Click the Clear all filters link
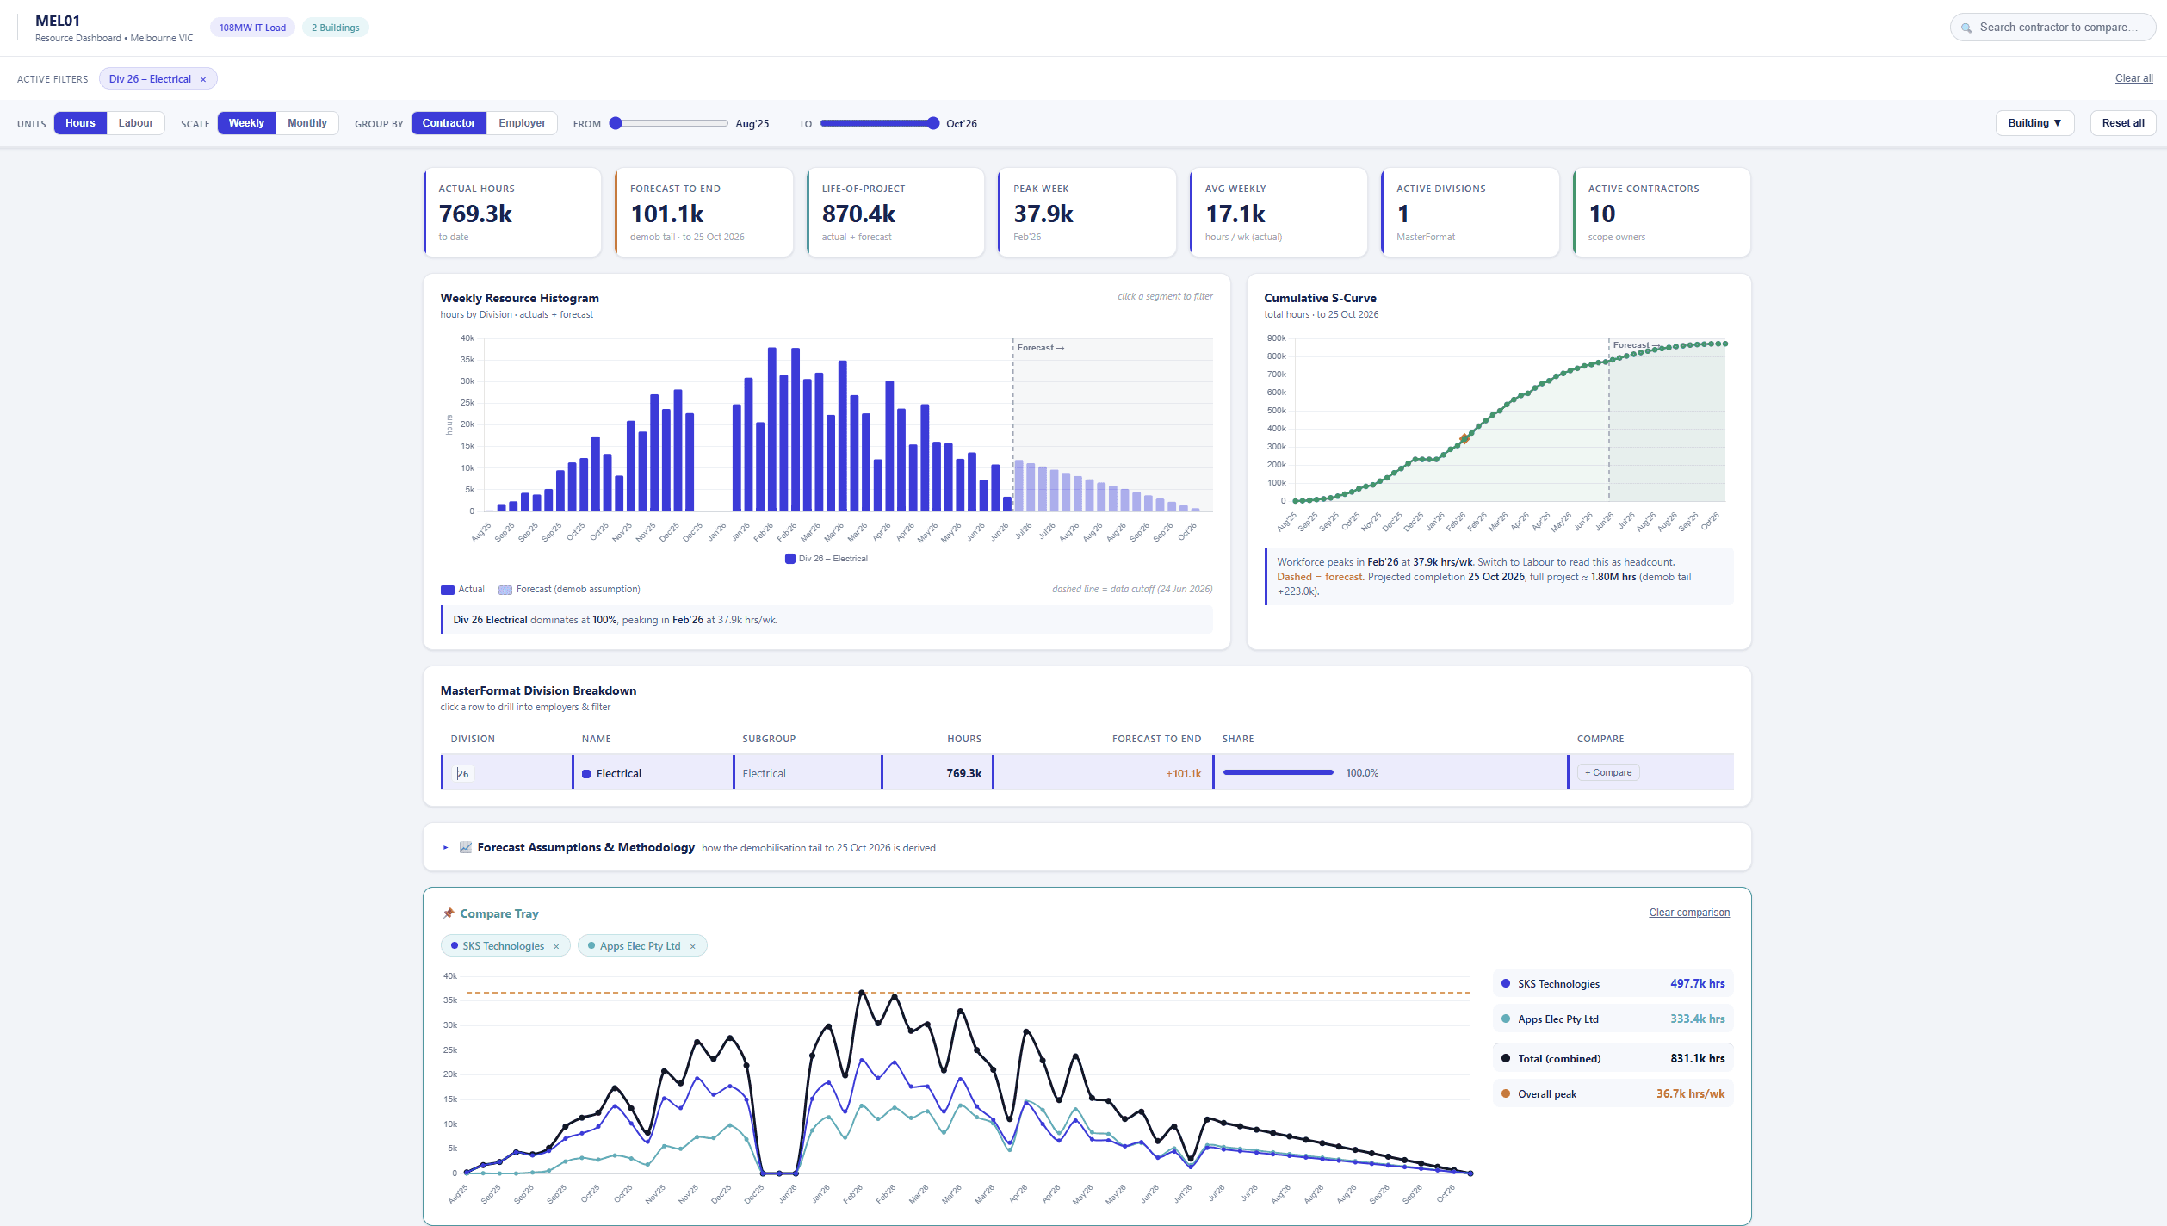The image size is (2167, 1226). (x=2133, y=78)
